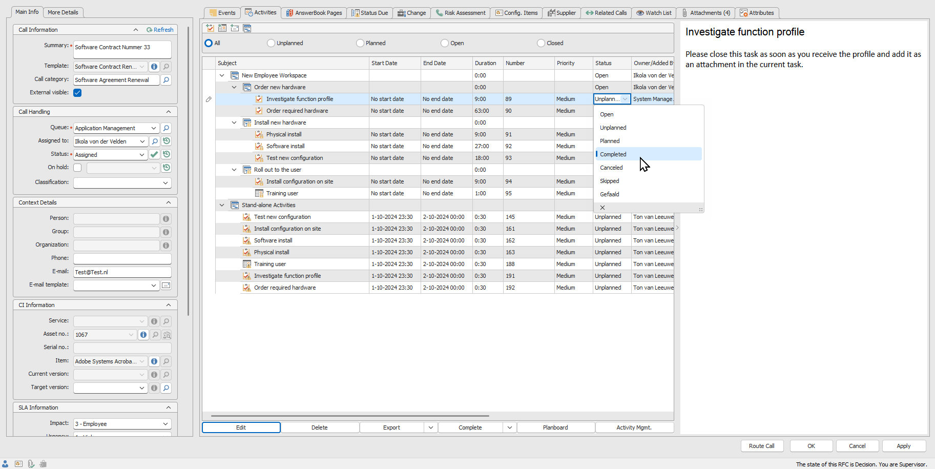This screenshot has width=935, height=469.
Task: Click the Refresh link in Call Information
Action: click(x=160, y=30)
